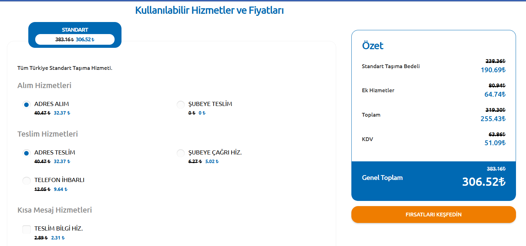
Task: Click the Standart Taşıma Bedeli row
Action: 434,66
